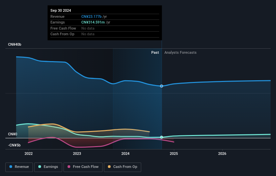
Task: Click the Revenue row label in tooltip
Action: tap(57, 16)
